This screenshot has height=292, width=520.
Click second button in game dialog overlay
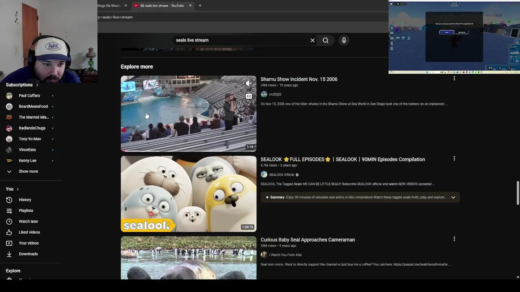[462, 32]
